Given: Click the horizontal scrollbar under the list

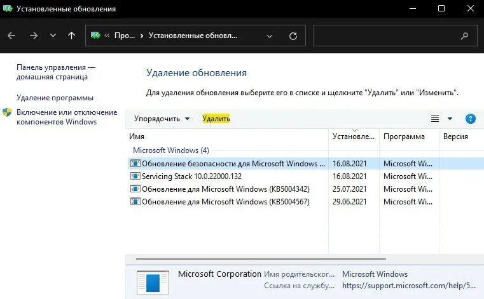Looking at the screenshot, I should pyautogui.click(x=261, y=259).
